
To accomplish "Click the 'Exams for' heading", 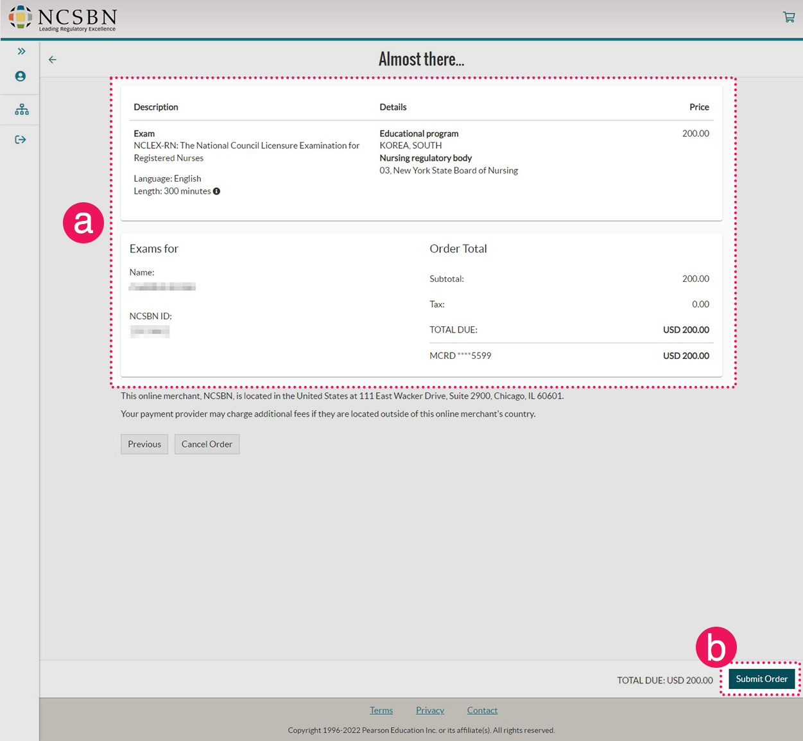I will (154, 248).
